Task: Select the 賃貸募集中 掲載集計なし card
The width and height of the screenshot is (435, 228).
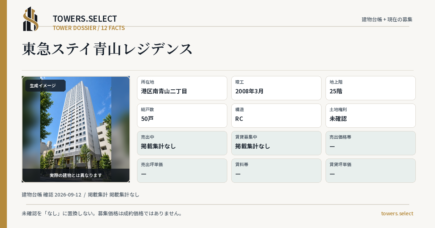Action: [276, 143]
